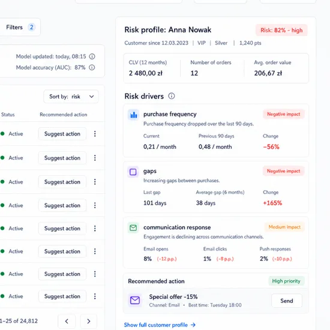Click info icon next to Model accuracy
Viewport: 330px width, 330px height.
point(92,68)
